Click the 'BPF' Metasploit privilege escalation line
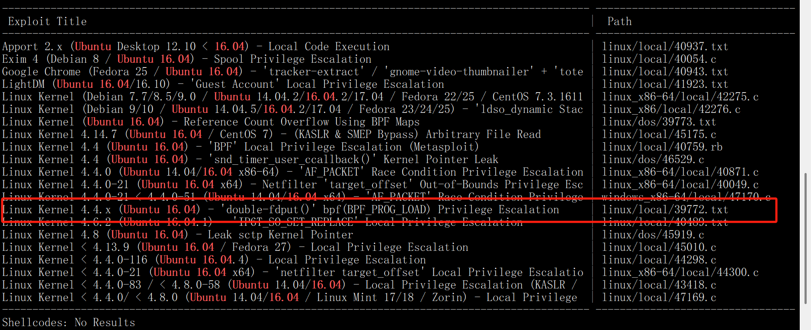Image resolution: width=811 pixels, height=330 pixels. click(x=240, y=147)
